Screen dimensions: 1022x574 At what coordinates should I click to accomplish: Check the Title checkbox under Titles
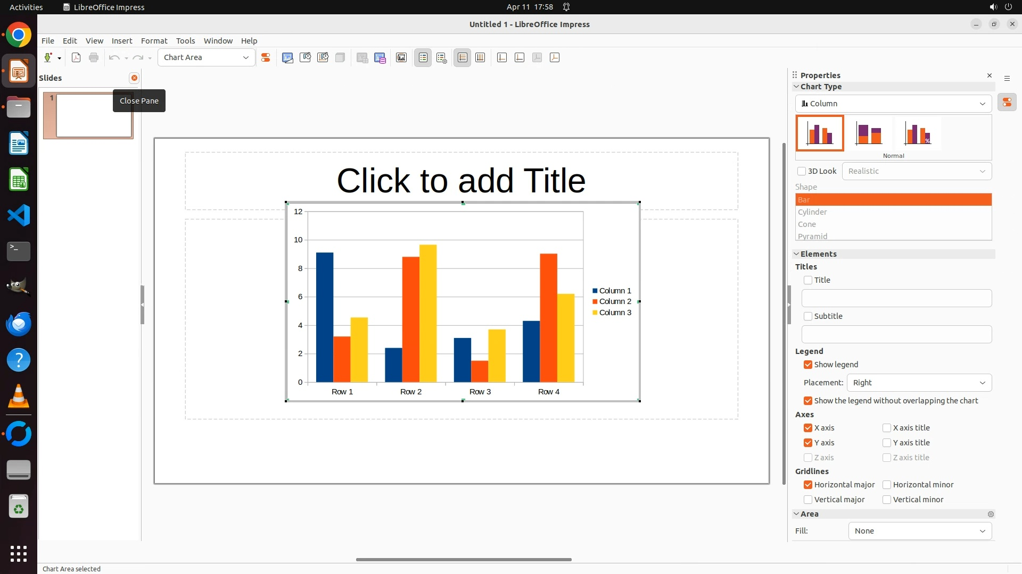tap(808, 280)
